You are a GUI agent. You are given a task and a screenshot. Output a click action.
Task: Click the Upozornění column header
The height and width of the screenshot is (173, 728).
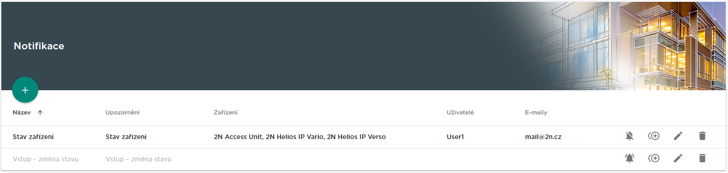123,113
